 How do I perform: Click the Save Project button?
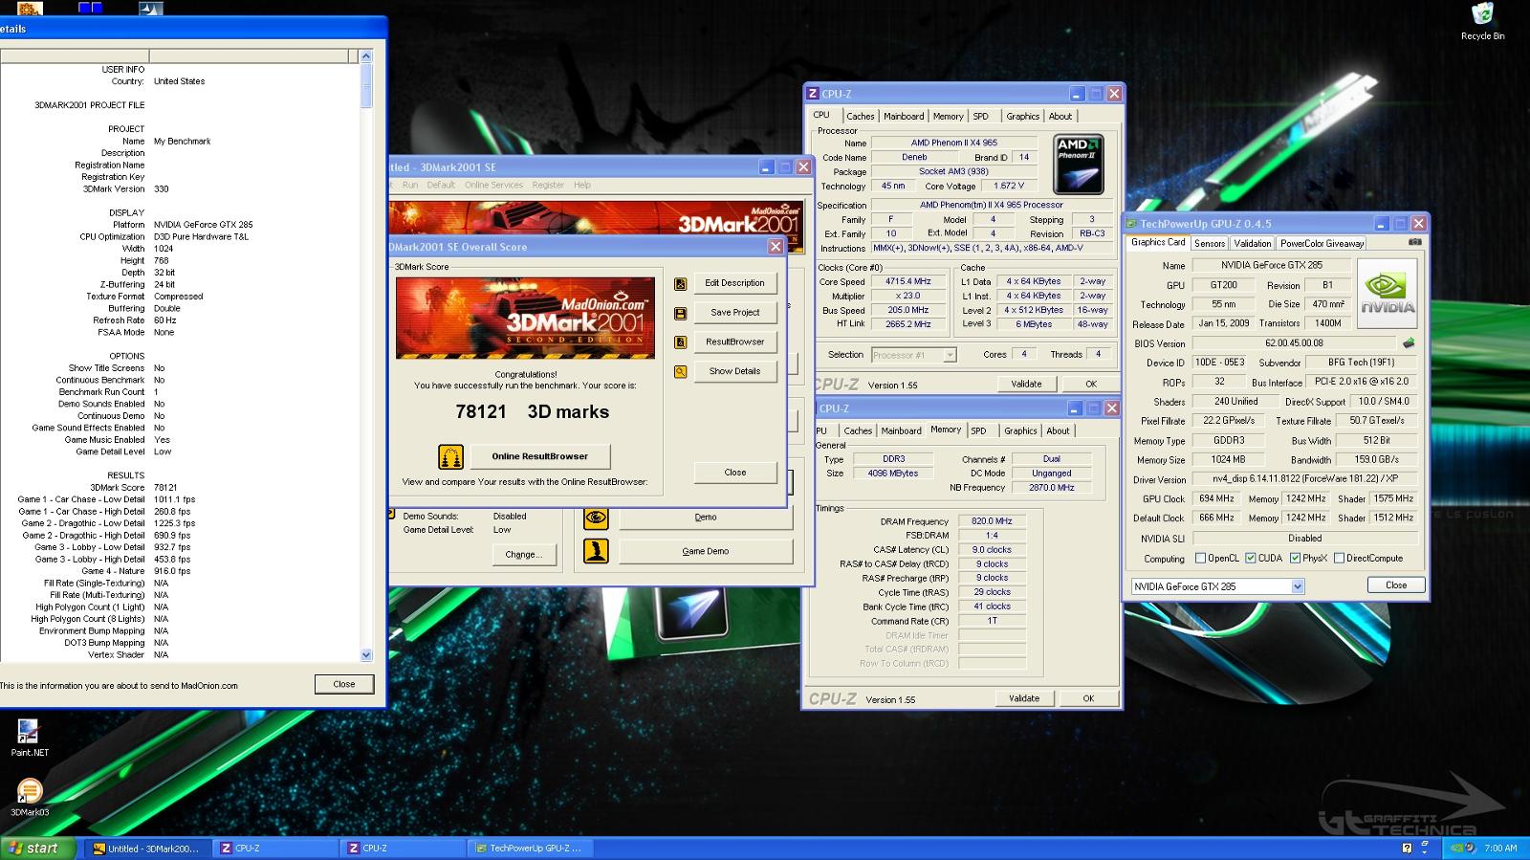[734, 313]
